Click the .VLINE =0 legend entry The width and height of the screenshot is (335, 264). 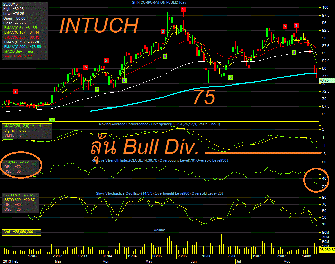tap(13, 135)
